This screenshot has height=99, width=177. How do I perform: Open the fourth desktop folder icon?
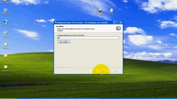click(x=6, y=46)
